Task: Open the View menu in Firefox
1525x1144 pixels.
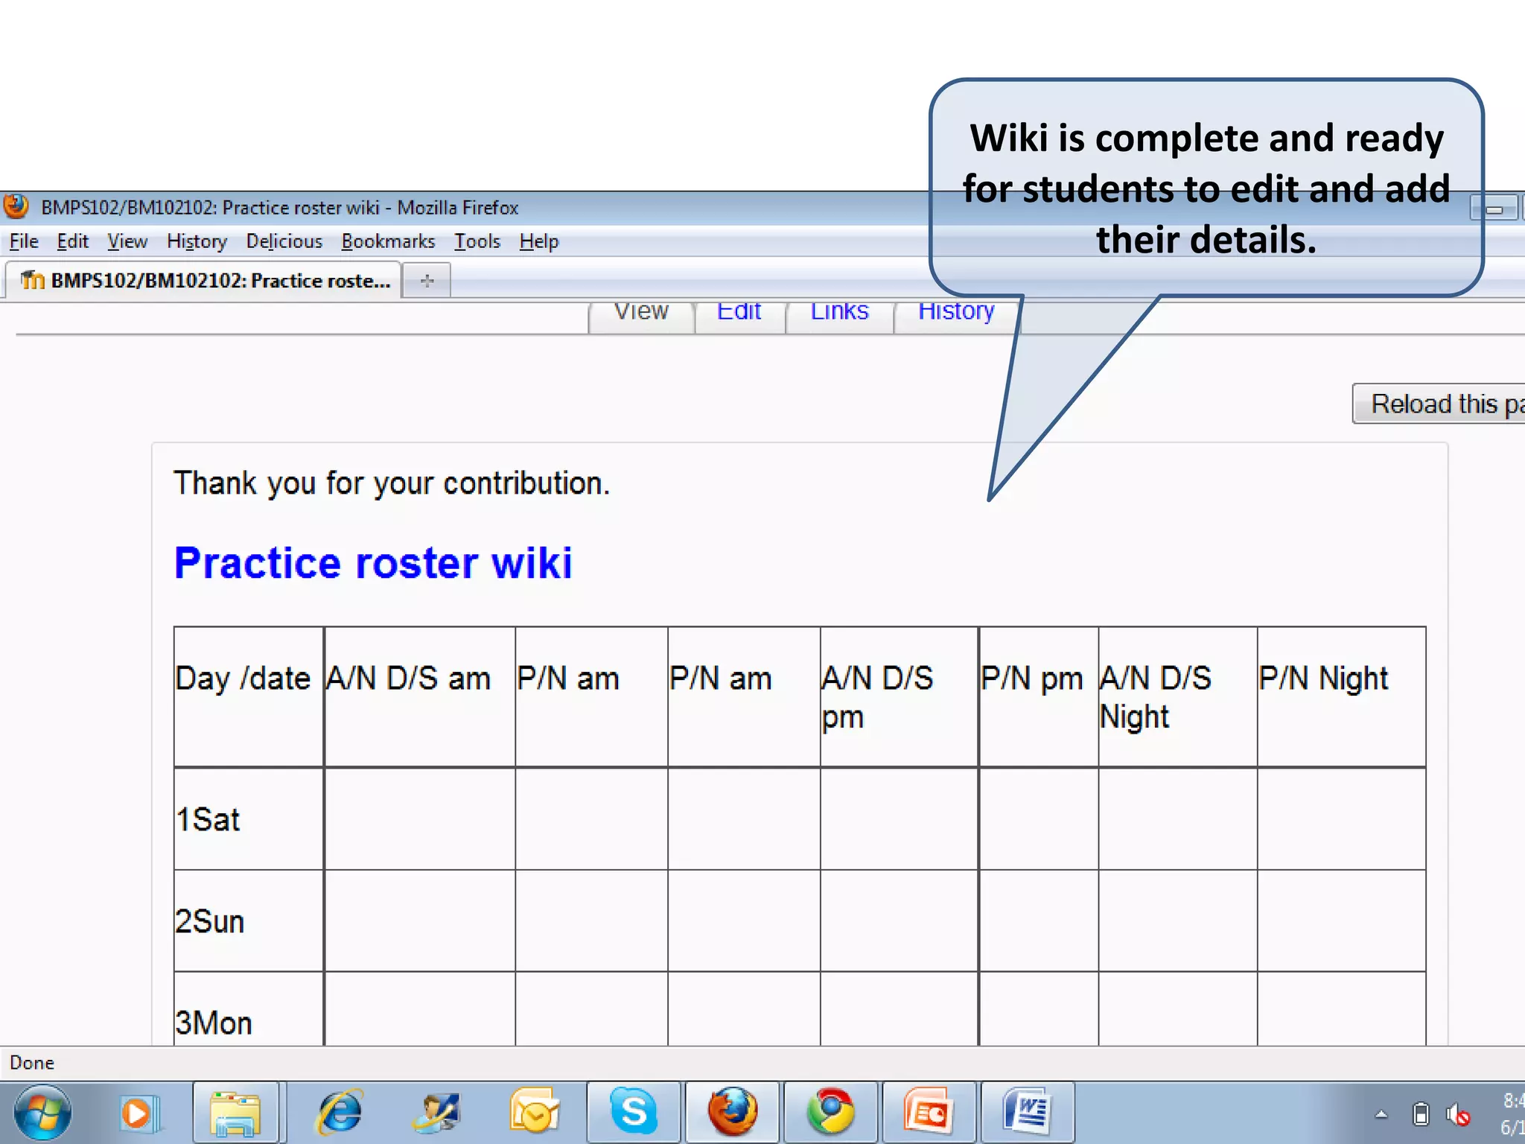Action: click(x=127, y=241)
